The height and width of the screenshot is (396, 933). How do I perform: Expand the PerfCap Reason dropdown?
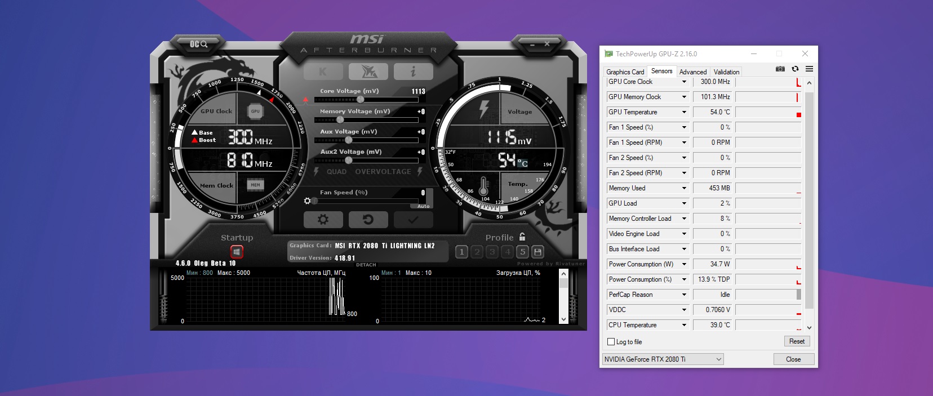coord(684,295)
